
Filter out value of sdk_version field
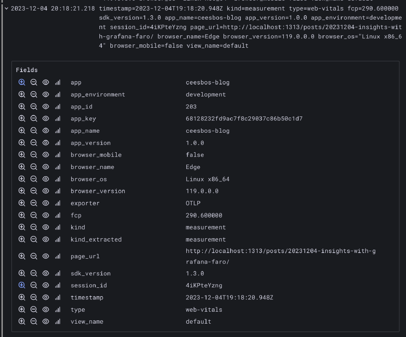pyautogui.click(x=34, y=274)
